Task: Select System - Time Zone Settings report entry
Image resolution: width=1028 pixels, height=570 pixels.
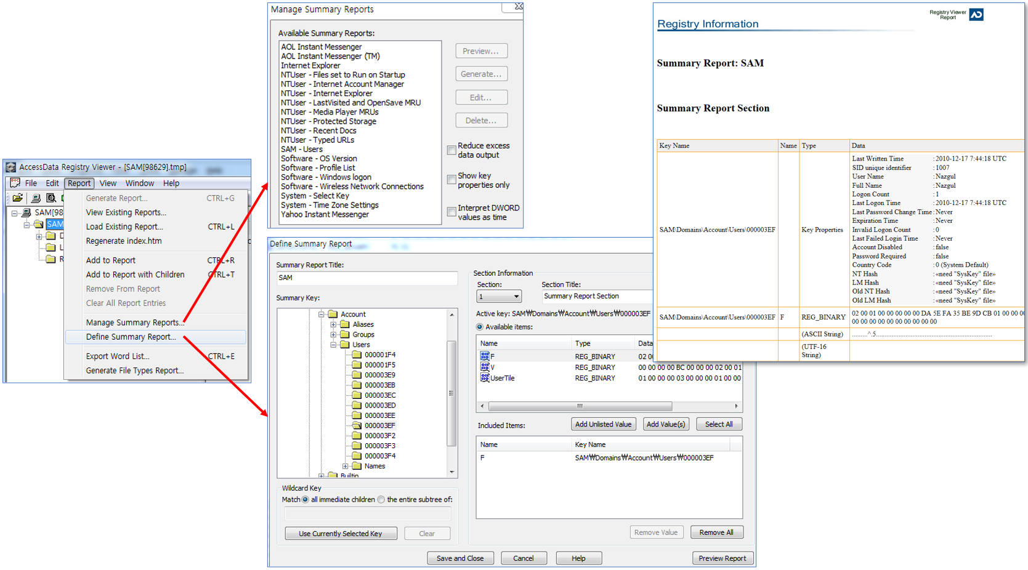Action: coord(330,206)
